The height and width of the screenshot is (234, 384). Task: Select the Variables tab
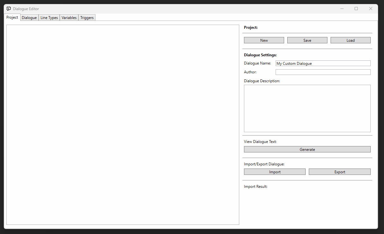click(x=69, y=18)
